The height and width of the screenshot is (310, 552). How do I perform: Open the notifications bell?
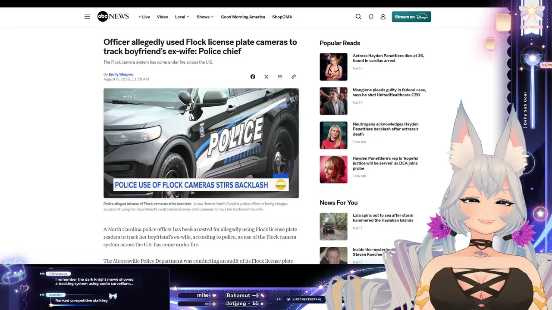(371, 17)
